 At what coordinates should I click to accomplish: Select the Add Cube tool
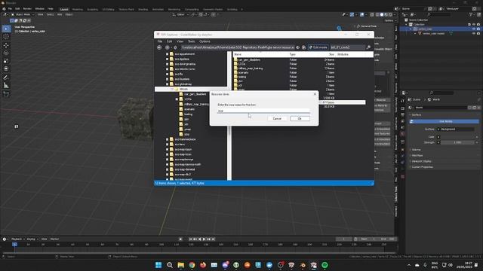click(6, 94)
